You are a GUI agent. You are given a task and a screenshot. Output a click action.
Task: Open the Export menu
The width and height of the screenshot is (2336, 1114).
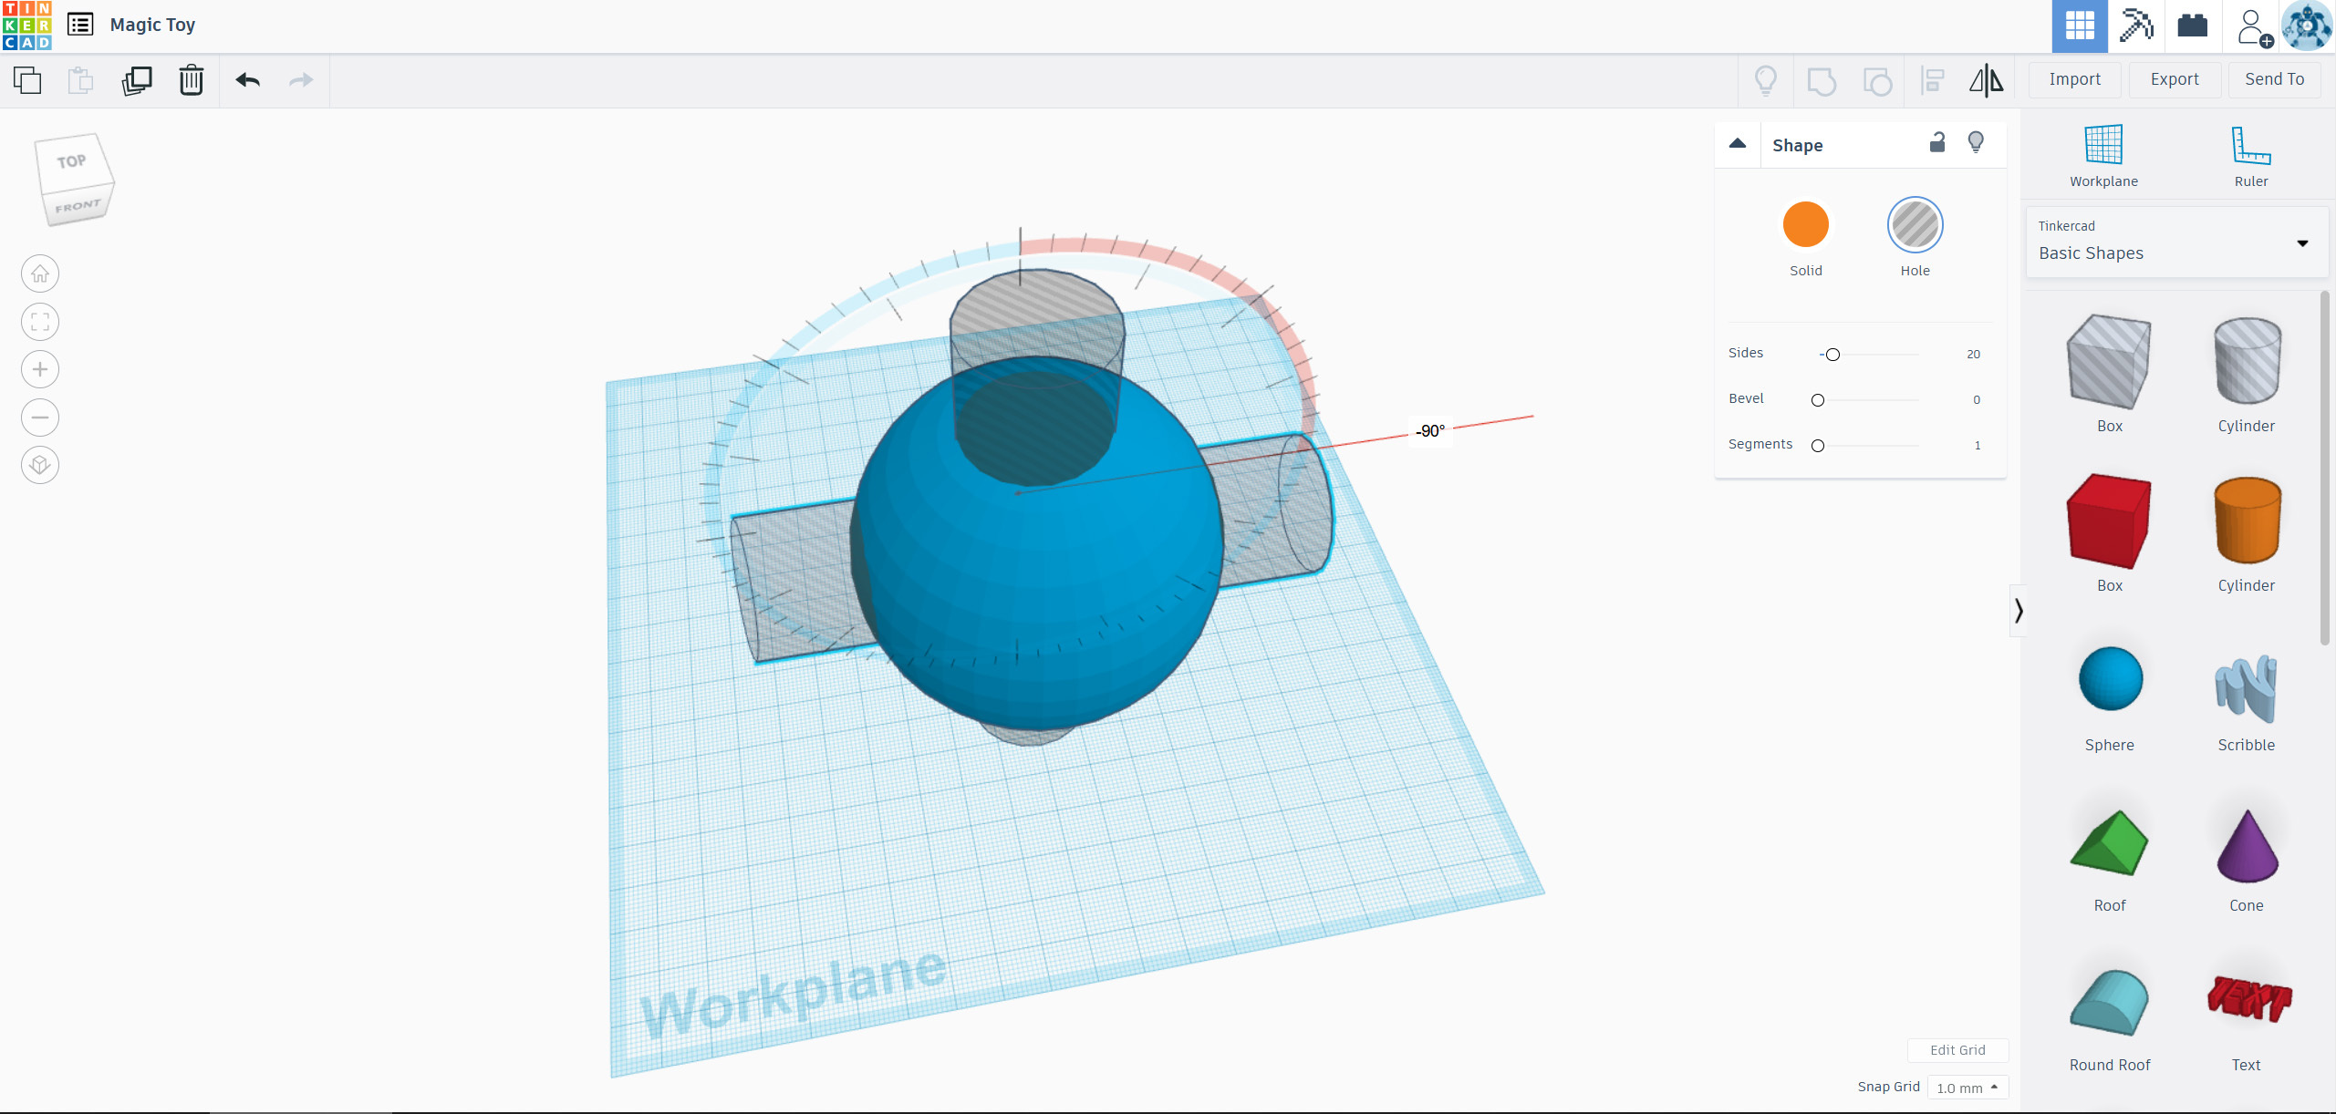click(2175, 79)
